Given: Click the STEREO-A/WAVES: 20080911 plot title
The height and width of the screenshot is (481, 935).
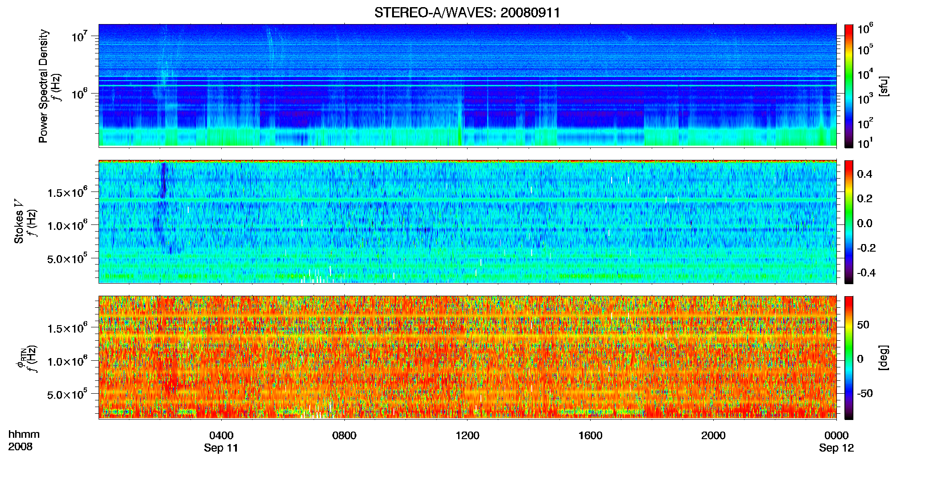Looking at the screenshot, I should (x=467, y=12).
